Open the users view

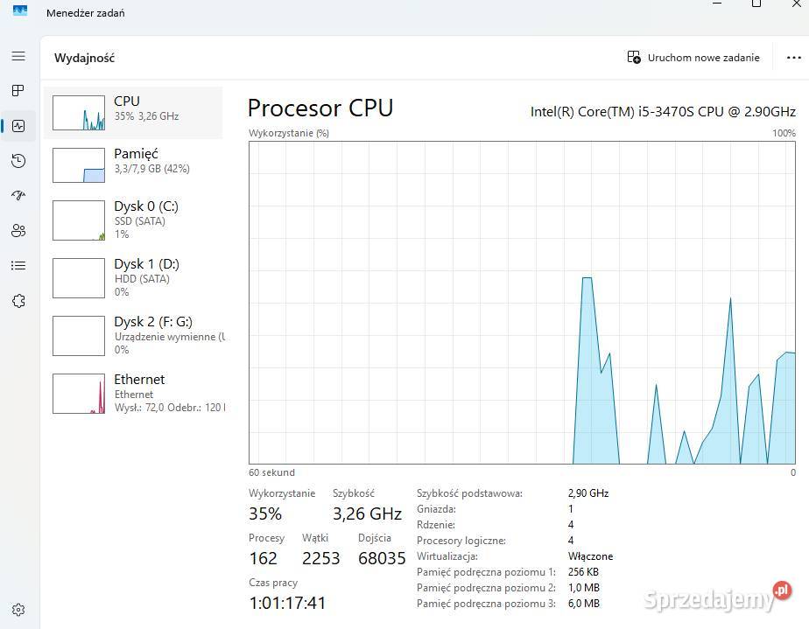(18, 230)
